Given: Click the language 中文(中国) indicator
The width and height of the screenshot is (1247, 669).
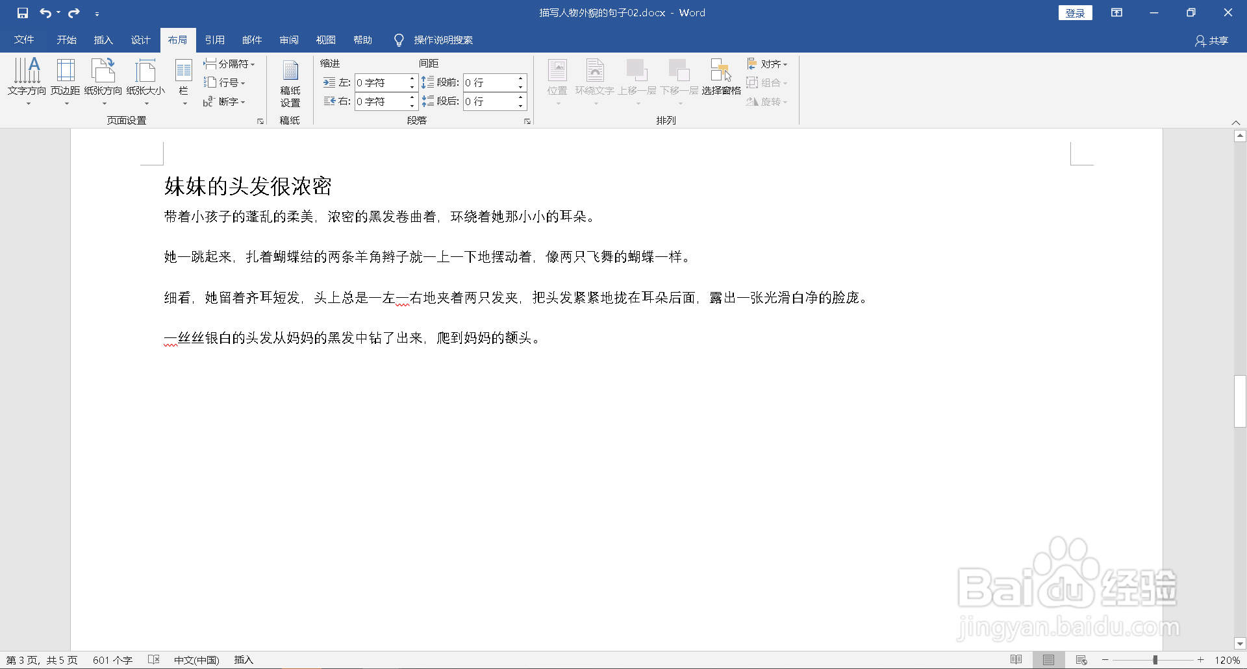Looking at the screenshot, I should pyautogui.click(x=196, y=660).
